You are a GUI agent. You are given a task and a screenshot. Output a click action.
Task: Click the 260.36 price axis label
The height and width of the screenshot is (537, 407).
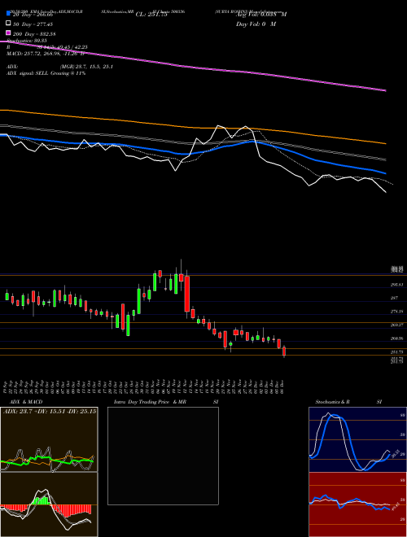click(x=397, y=338)
